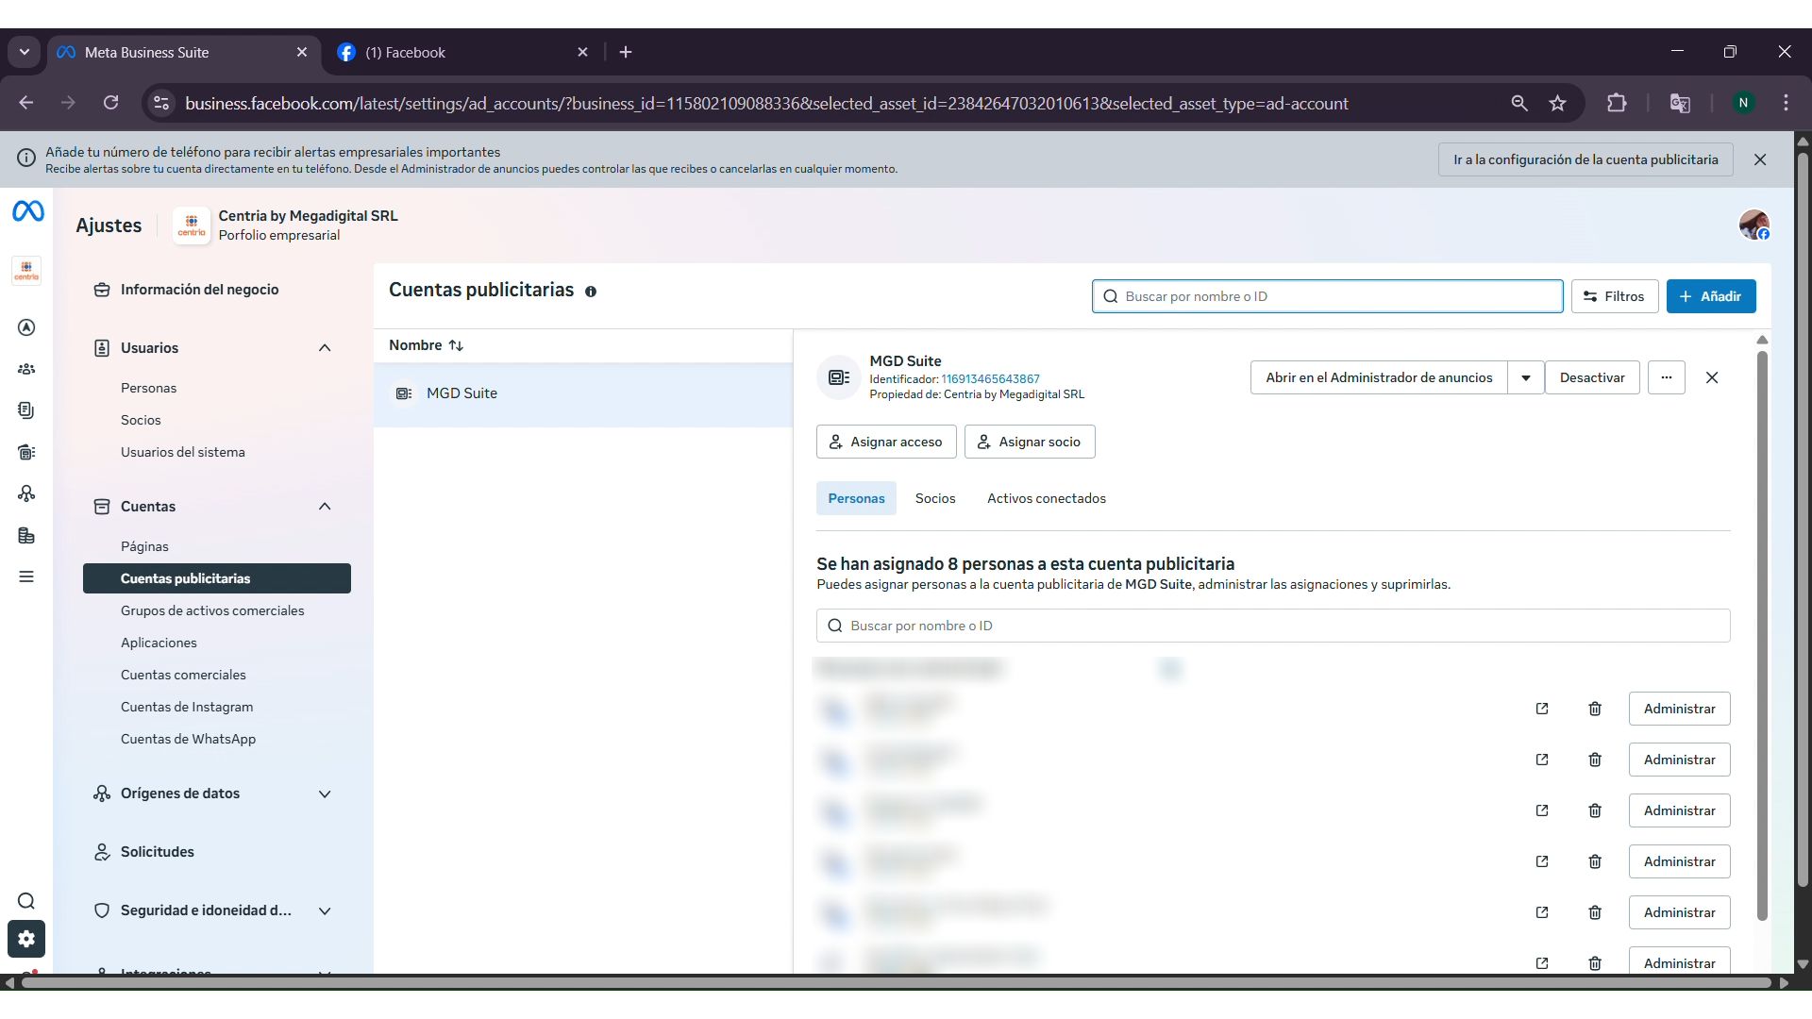The height and width of the screenshot is (1019, 1812).
Task: Open the billing icon in the left rail
Action: pyautogui.click(x=26, y=452)
